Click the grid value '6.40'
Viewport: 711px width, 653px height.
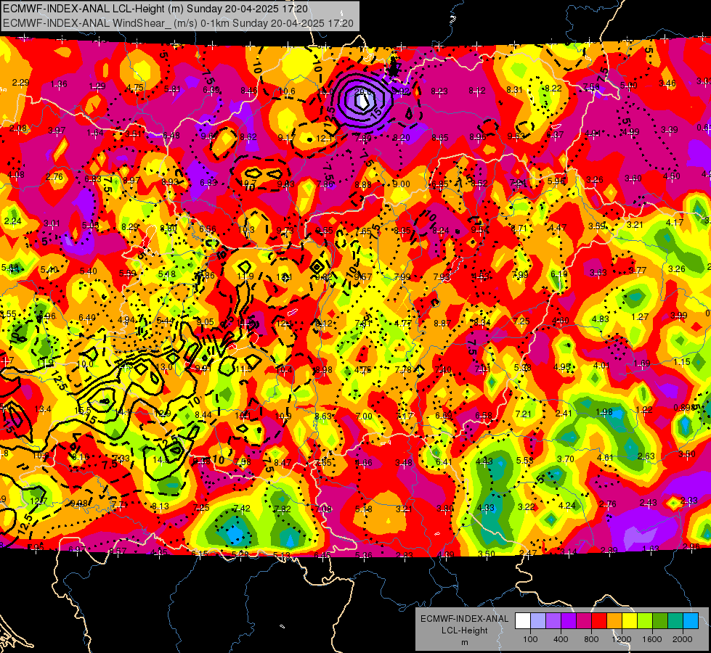(x=87, y=318)
